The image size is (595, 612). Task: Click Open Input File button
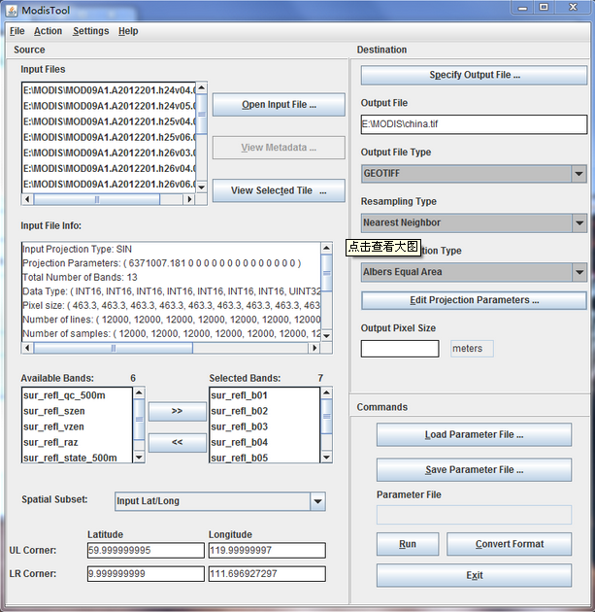(279, 105)
